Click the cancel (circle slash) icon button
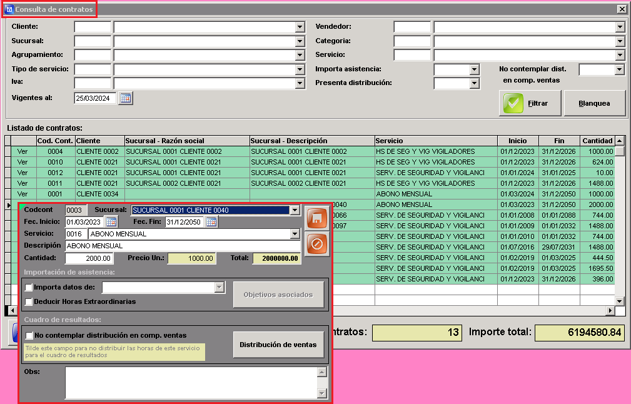Image resolution: width=631 pixels, height=404 pixels. tap(316, 244)
